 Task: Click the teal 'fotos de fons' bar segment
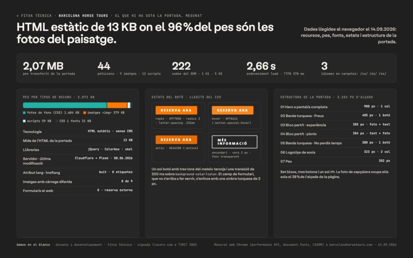65,105
